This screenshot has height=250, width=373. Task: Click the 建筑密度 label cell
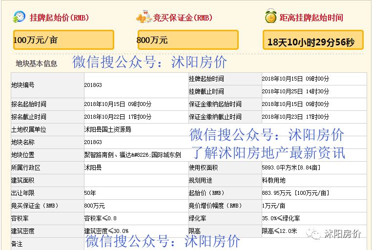47,231
